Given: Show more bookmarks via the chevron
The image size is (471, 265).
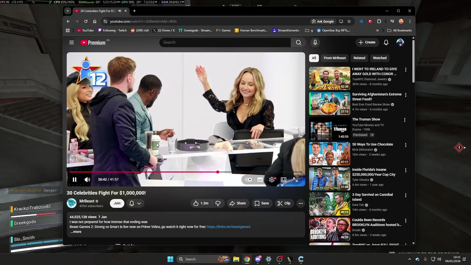Looking at the screenshot, I should pyautogui.click(x=377, y=31).
